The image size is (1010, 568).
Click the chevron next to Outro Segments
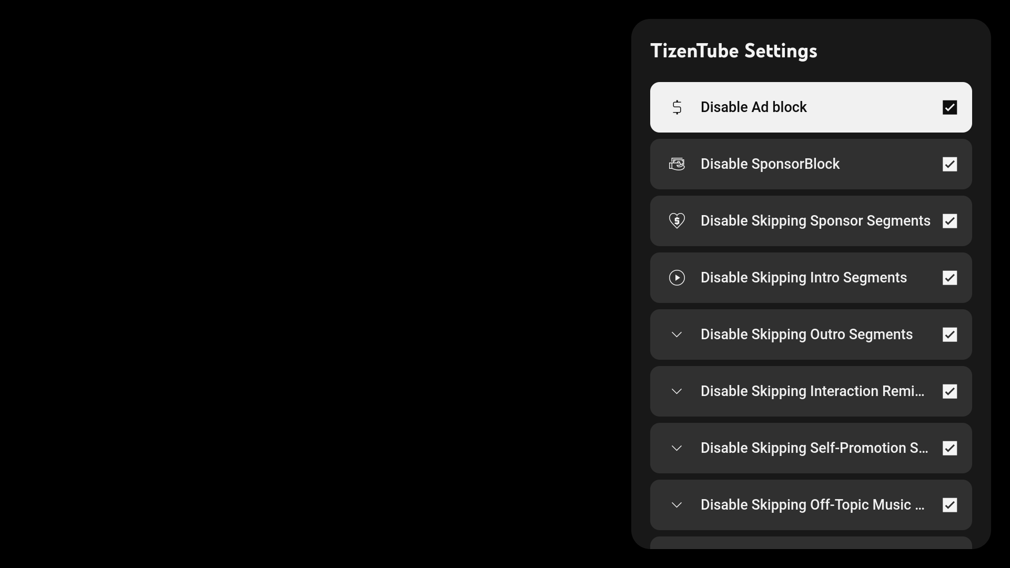coord(677,335)
